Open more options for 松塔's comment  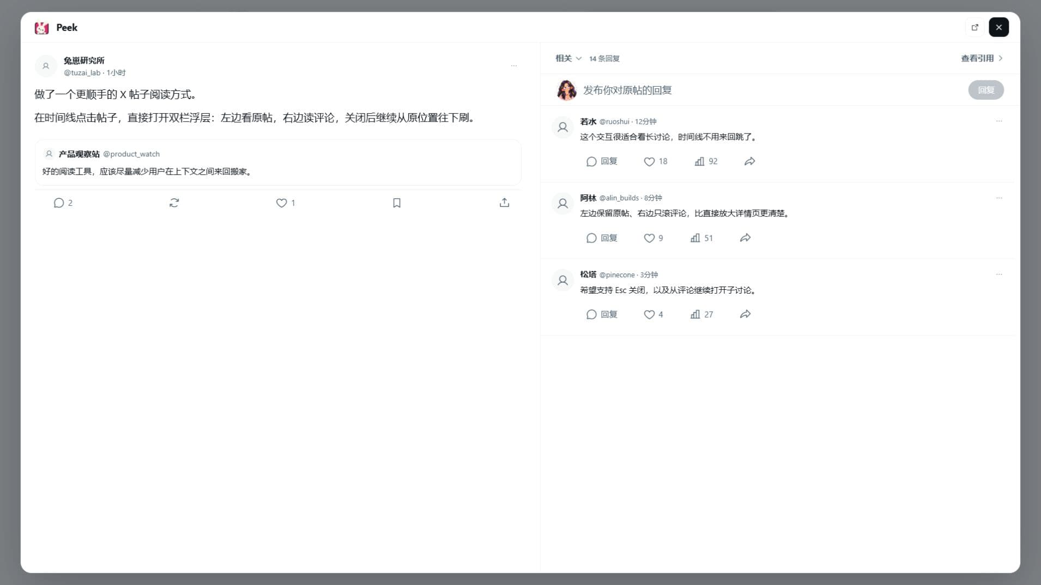[x=999, y=274]
